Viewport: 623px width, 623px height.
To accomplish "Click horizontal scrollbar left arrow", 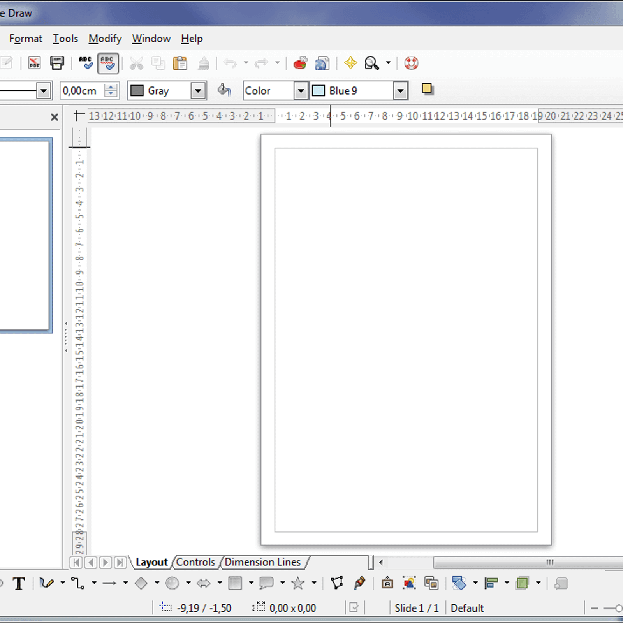I will [381, 562].
